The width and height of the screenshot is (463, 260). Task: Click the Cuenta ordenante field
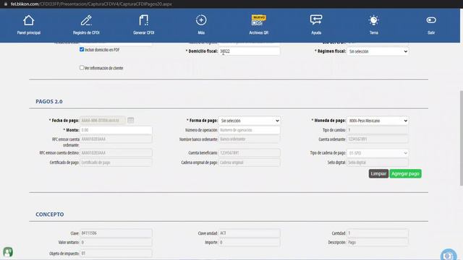pyautogui.click(x=378, y=139)
